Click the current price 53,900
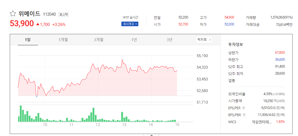Image resolution: width=298 pixels, height=136 pixels. (x=22, y=24)
